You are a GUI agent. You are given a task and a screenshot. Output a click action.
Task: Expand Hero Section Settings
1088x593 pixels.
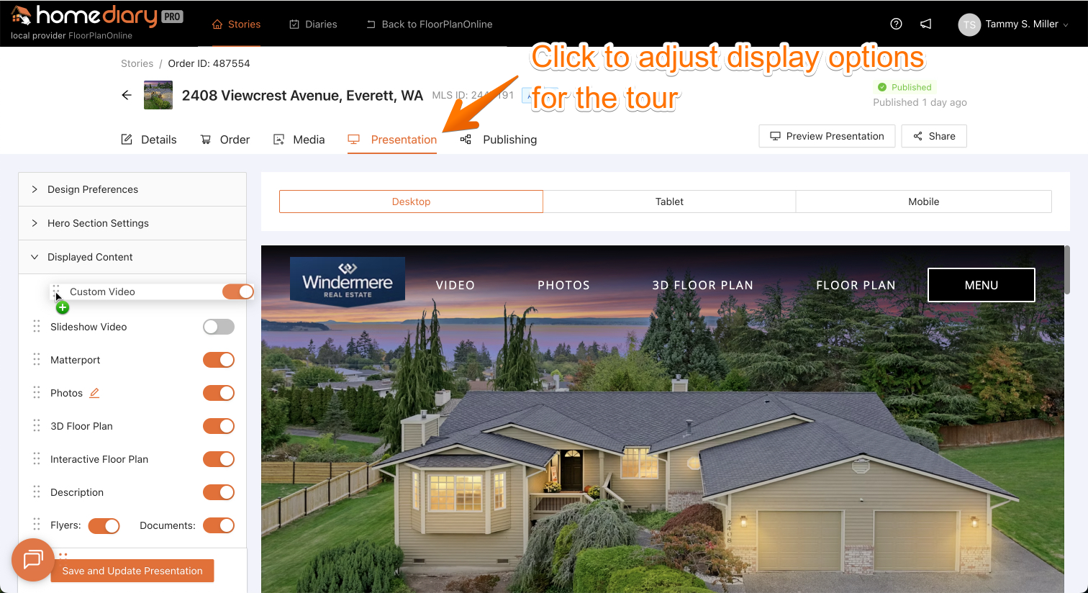[132, 223]
